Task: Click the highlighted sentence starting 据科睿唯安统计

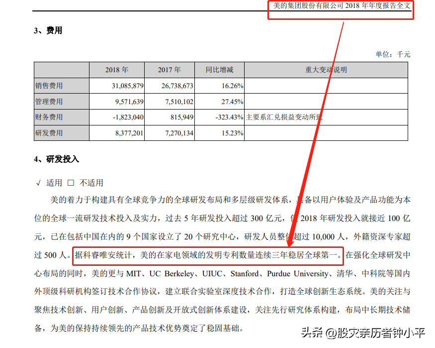Action: tap(208, 255)
